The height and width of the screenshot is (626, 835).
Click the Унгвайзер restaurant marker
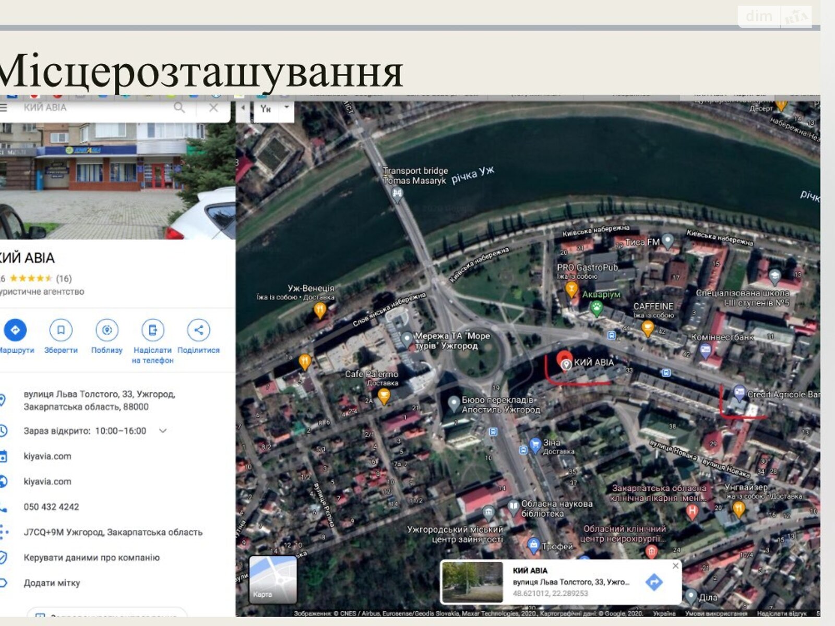pos(738,509)
